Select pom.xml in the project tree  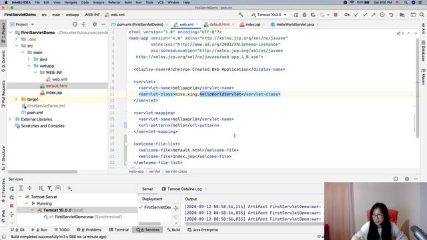[x=35, y=113]
